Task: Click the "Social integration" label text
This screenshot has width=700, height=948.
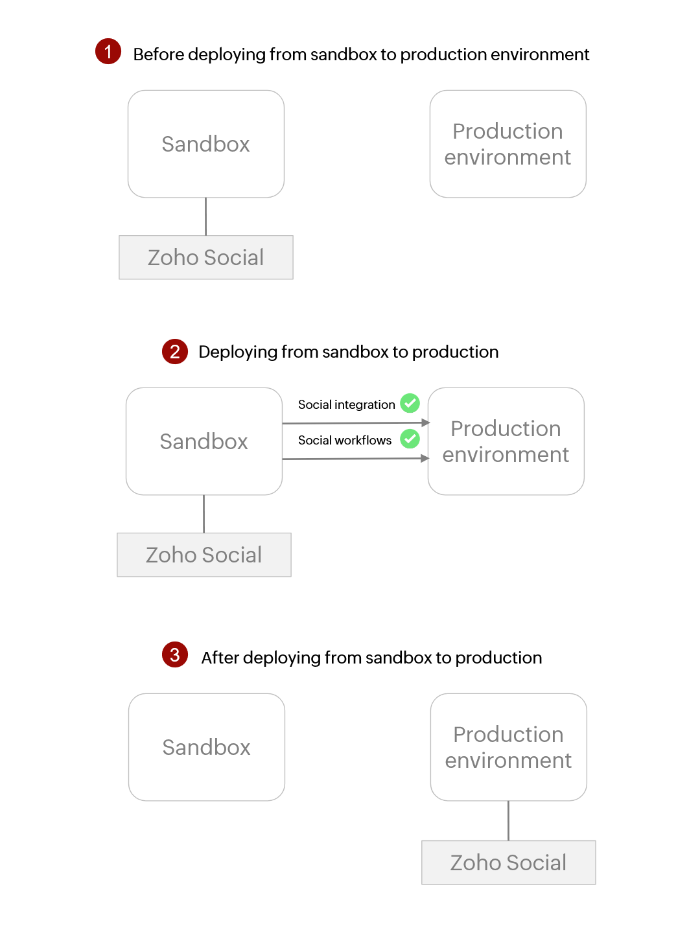Action: (346, 404)
